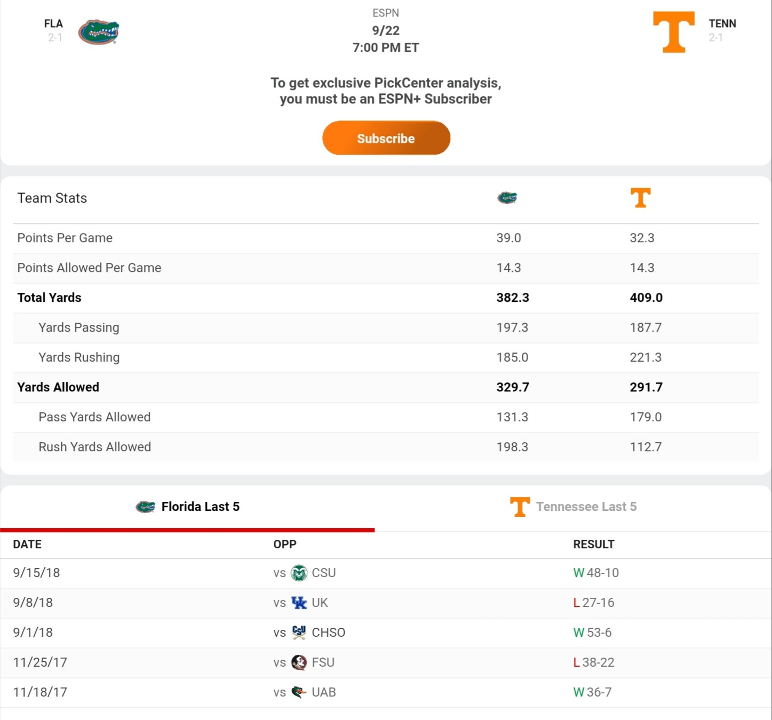Click the CHSO opponent link
This screenshot has width=772, height=720.
328,633
